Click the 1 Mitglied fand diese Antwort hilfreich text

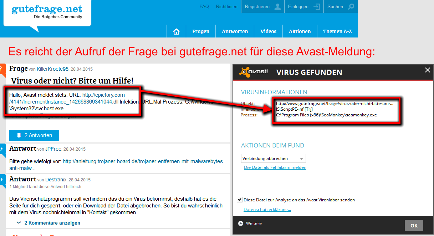click(x=45, y=187)
